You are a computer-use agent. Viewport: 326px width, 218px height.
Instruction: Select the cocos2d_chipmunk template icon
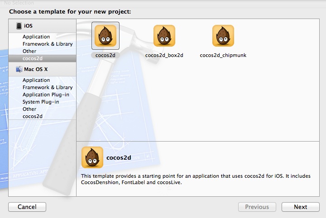[x=223, y=36]
